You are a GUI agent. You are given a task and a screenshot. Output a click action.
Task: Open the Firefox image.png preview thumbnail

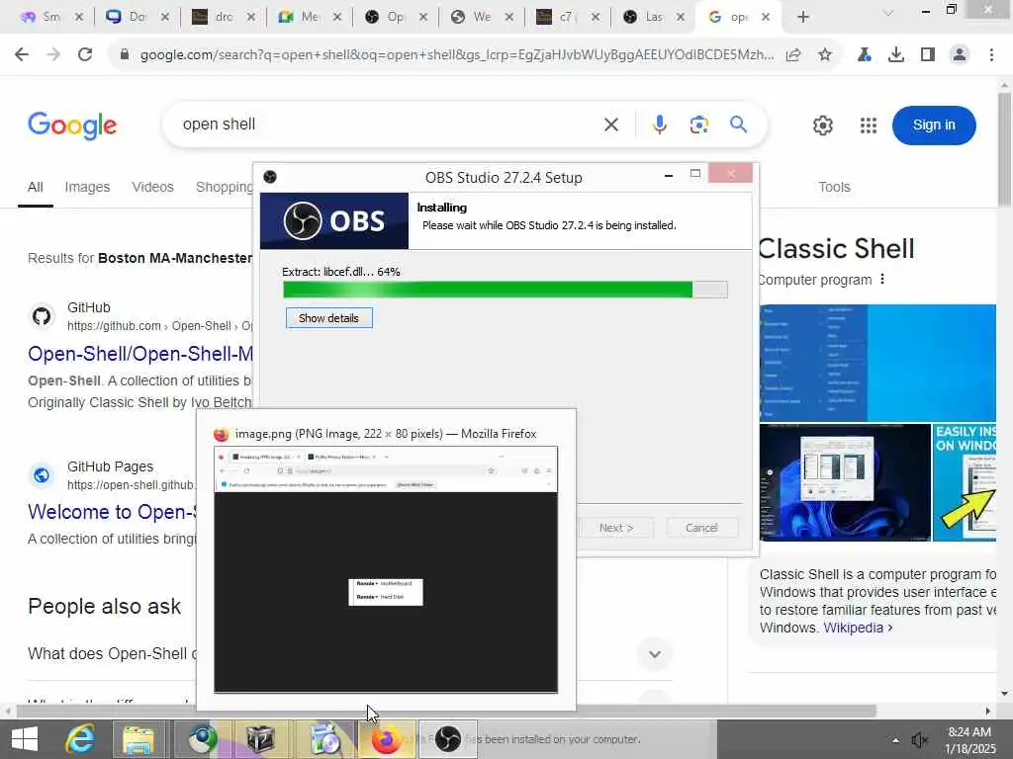386,569
